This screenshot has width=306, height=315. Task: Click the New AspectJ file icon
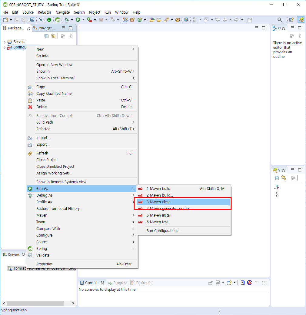[125, 20]
